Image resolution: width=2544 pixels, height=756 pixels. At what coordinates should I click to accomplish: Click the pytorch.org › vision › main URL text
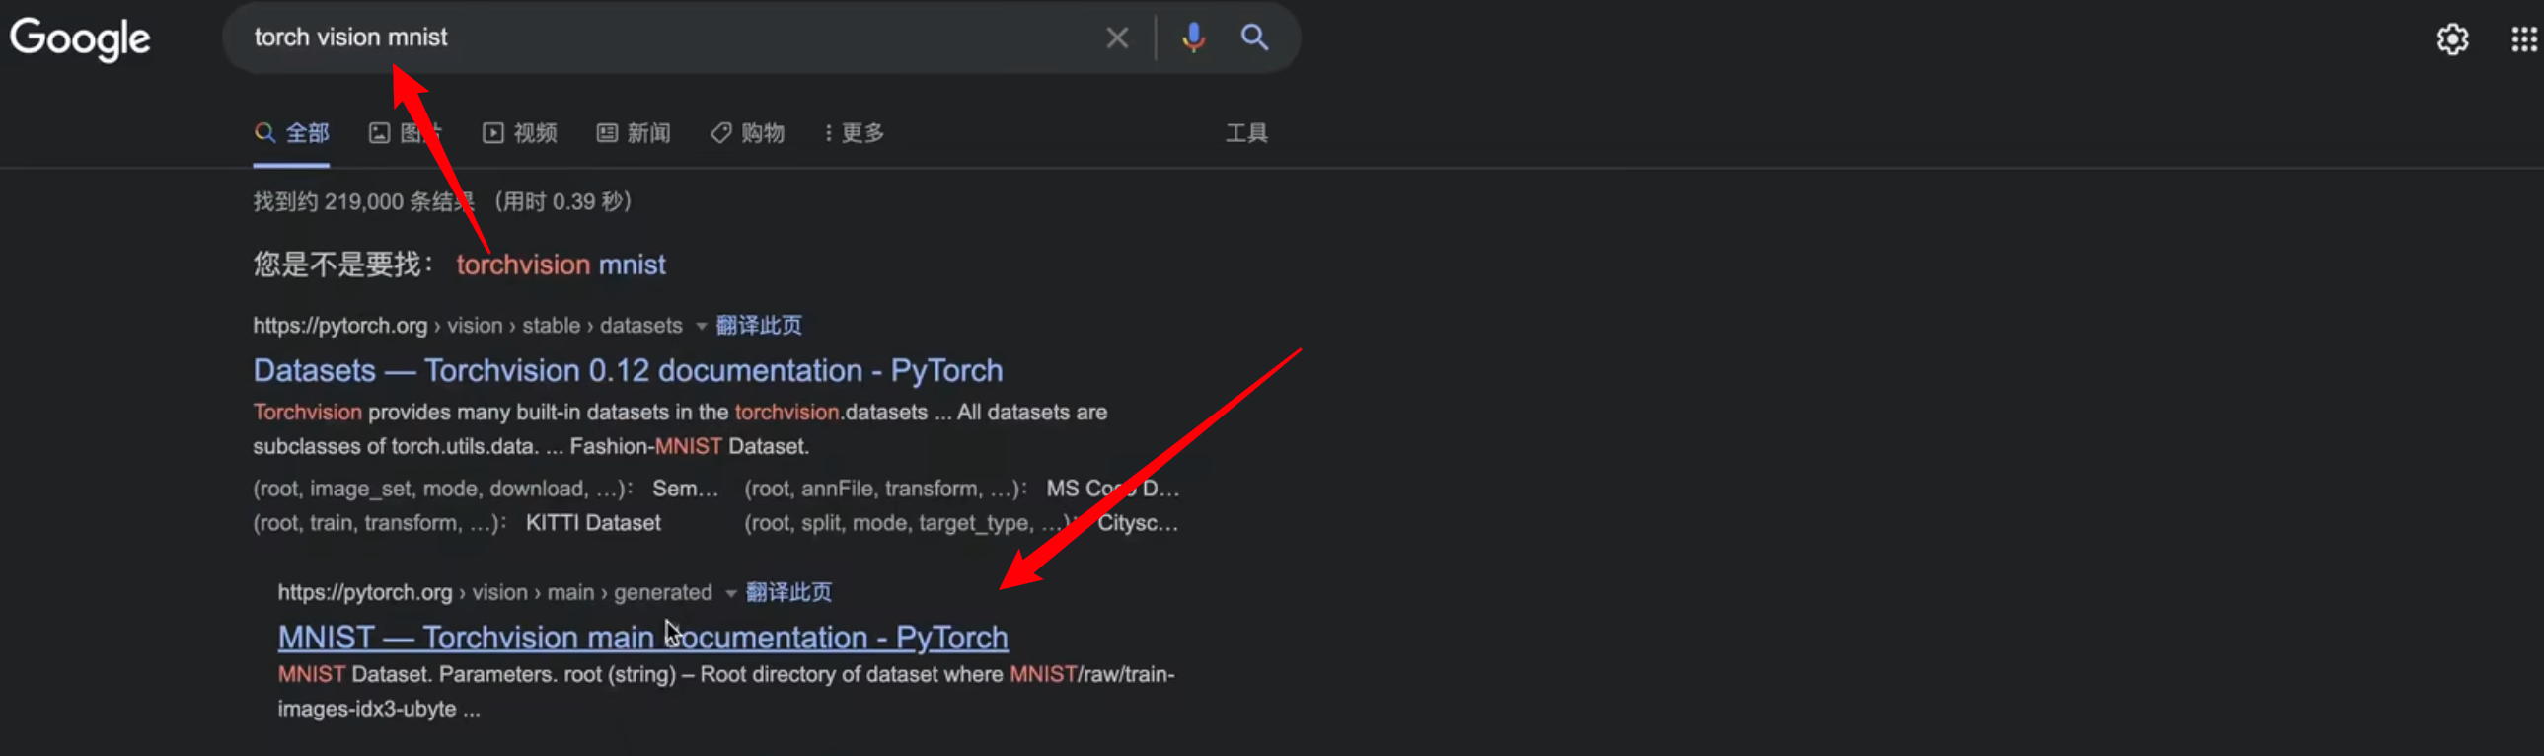[x=494, y=592]
